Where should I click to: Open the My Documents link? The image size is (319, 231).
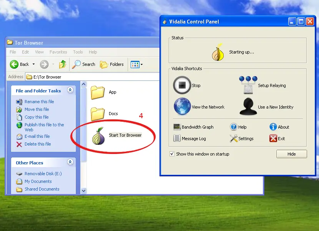(x=38, y=181)
